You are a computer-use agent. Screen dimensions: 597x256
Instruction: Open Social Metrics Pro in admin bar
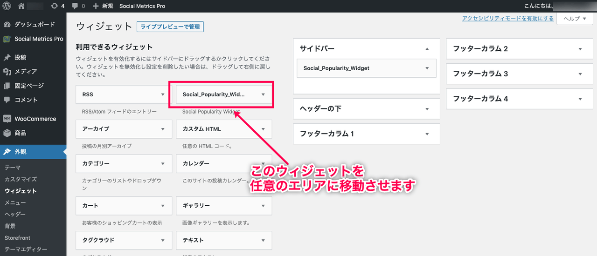[x=142, y=6]
